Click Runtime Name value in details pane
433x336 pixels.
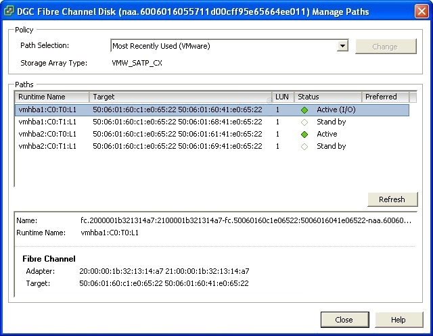(110, 233)
